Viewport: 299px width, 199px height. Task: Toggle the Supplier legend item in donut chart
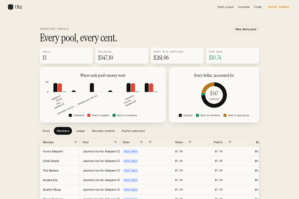point(186,115)
